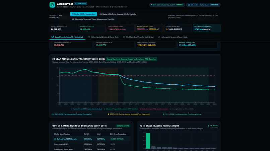Click the 0.2770 kha MAE cell
The width and height of the screenshot is (270, 151).
101,139
